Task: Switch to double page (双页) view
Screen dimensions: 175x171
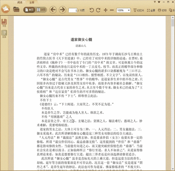Action: click(41, 10)
